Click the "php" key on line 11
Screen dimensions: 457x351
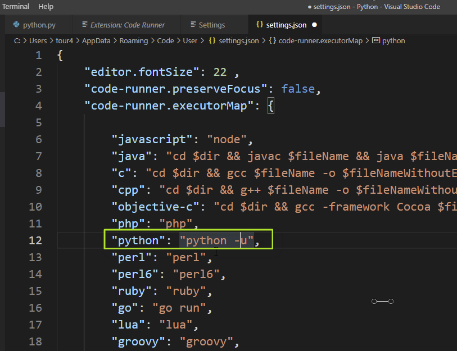pos(128,224)
